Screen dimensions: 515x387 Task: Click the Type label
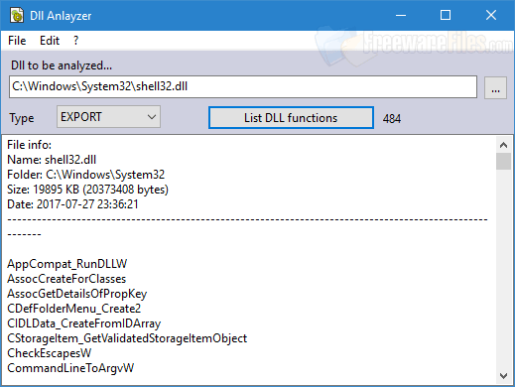pos(22,118)
